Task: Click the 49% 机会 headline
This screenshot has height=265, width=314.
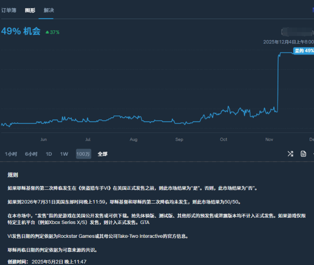Action: click(x=21, y=31)
